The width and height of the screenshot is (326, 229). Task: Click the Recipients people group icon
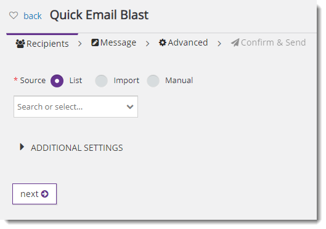coord(20,44)
